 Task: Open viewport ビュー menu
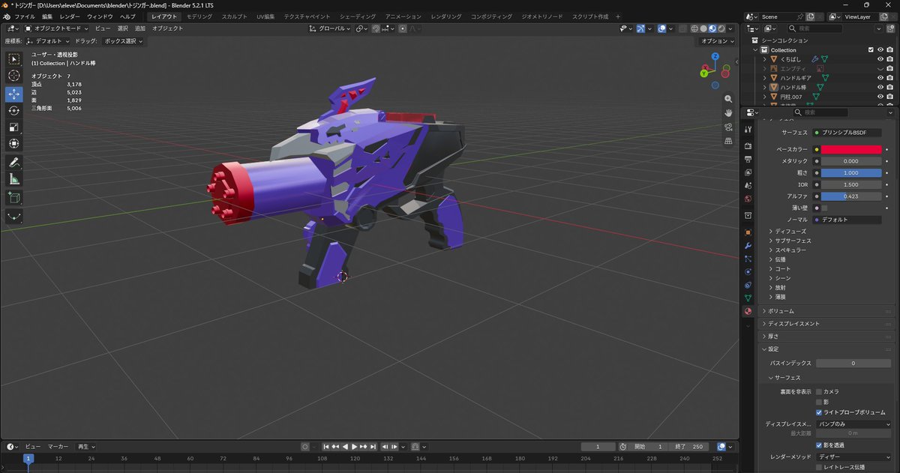click(103, 28)
